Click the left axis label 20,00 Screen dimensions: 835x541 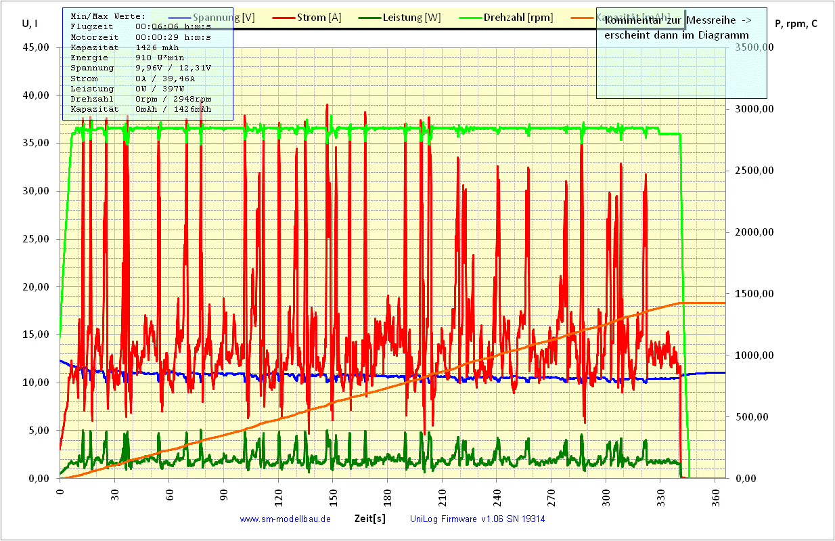coord(36,287)
